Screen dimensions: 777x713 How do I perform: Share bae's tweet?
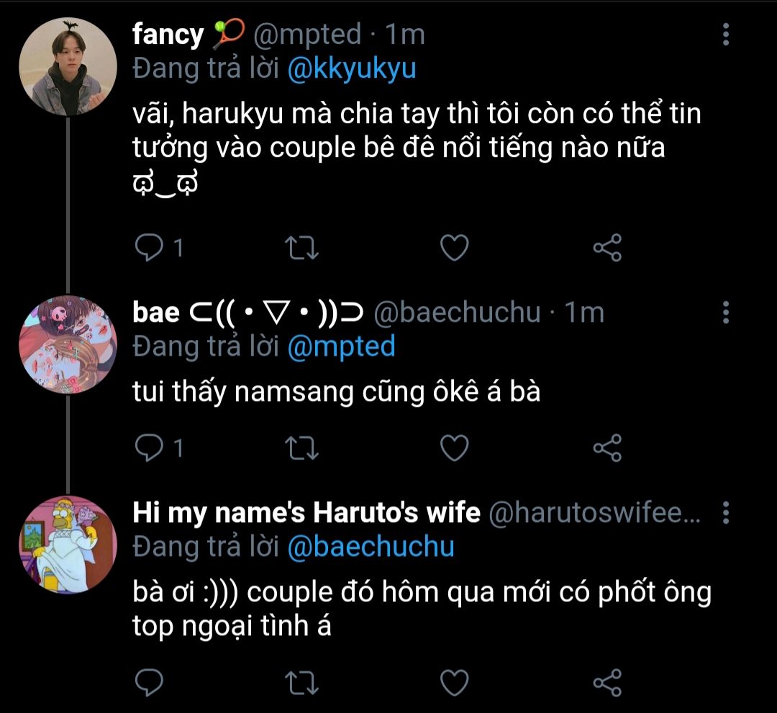[x=606, y=449]
